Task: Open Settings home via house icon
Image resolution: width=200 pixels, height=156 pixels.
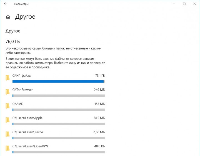Action: pos(8,17)
